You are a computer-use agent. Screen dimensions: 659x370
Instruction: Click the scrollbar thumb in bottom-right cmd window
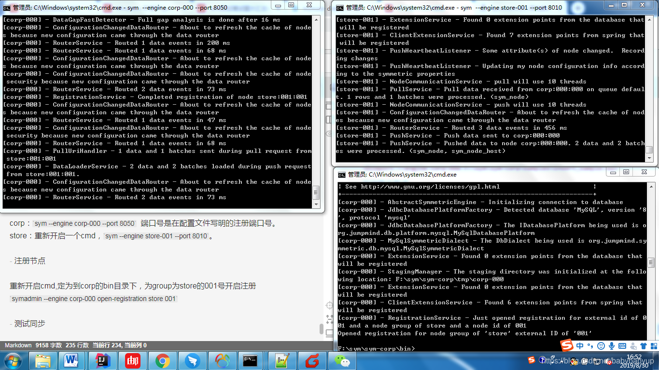(x=651, y=262)
